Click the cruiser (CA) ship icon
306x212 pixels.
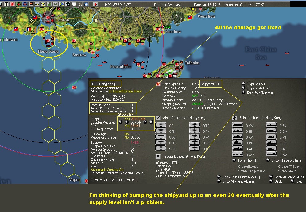[x=238, y=137]
